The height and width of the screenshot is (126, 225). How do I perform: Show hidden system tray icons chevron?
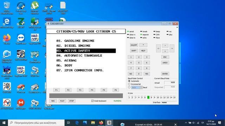click(186, 123)
